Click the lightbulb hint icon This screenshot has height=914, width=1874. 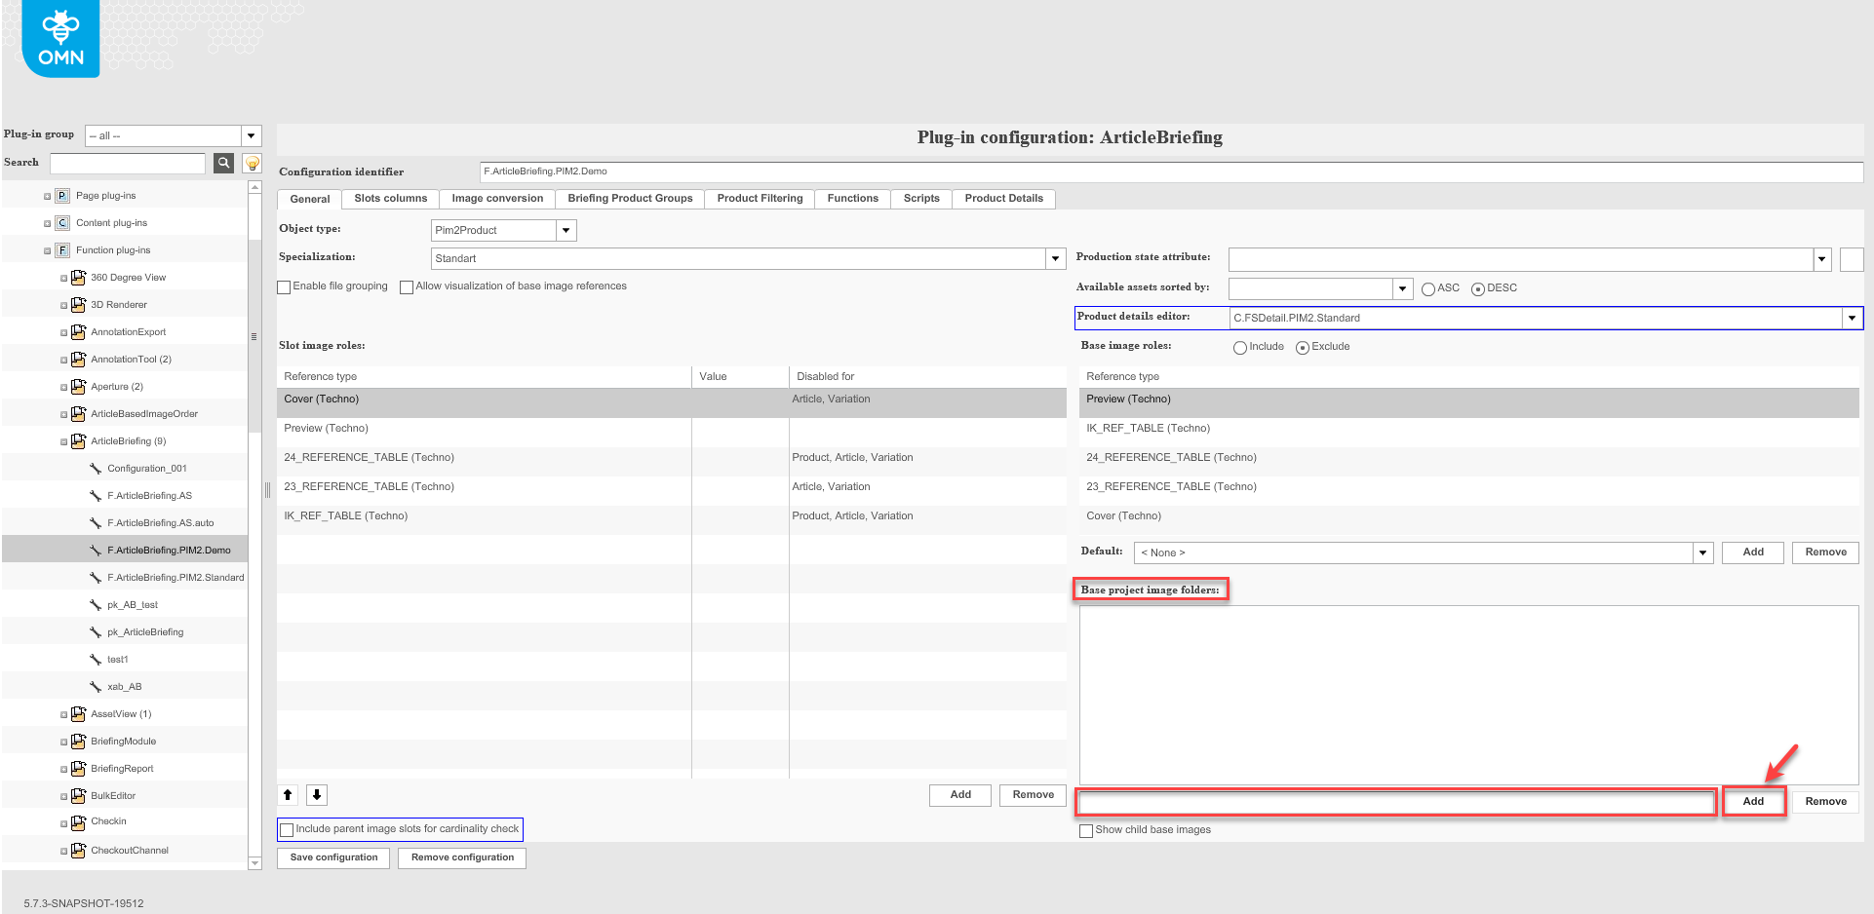pos(252,163)
